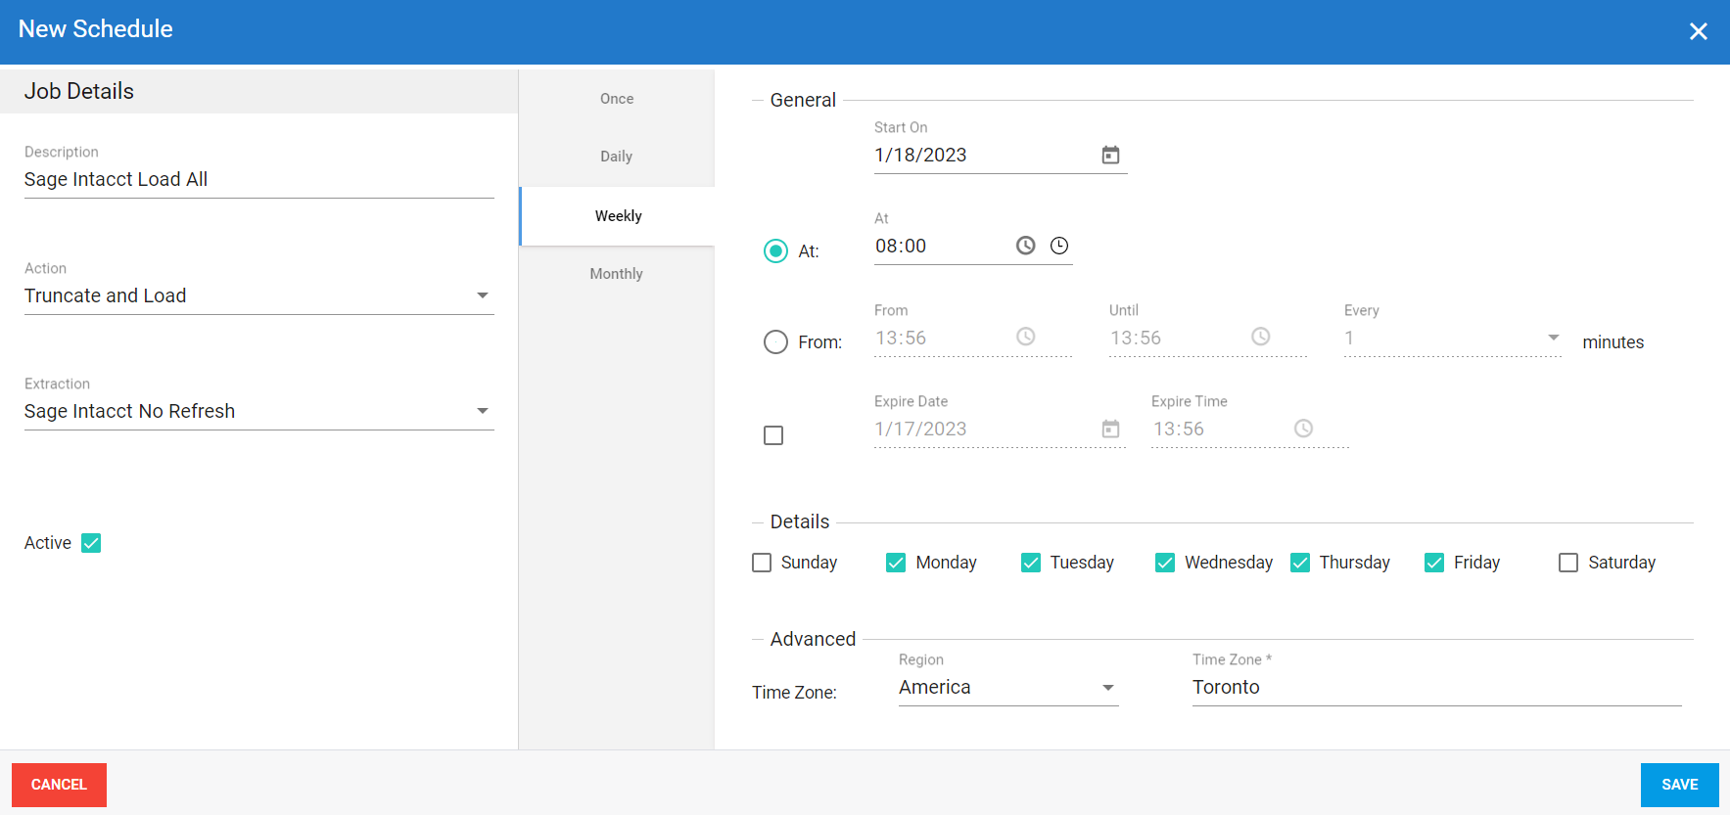Open the Expire Date calendar icon
The width and height of the screenshot is (1730, 815).
coord(1110,429)
